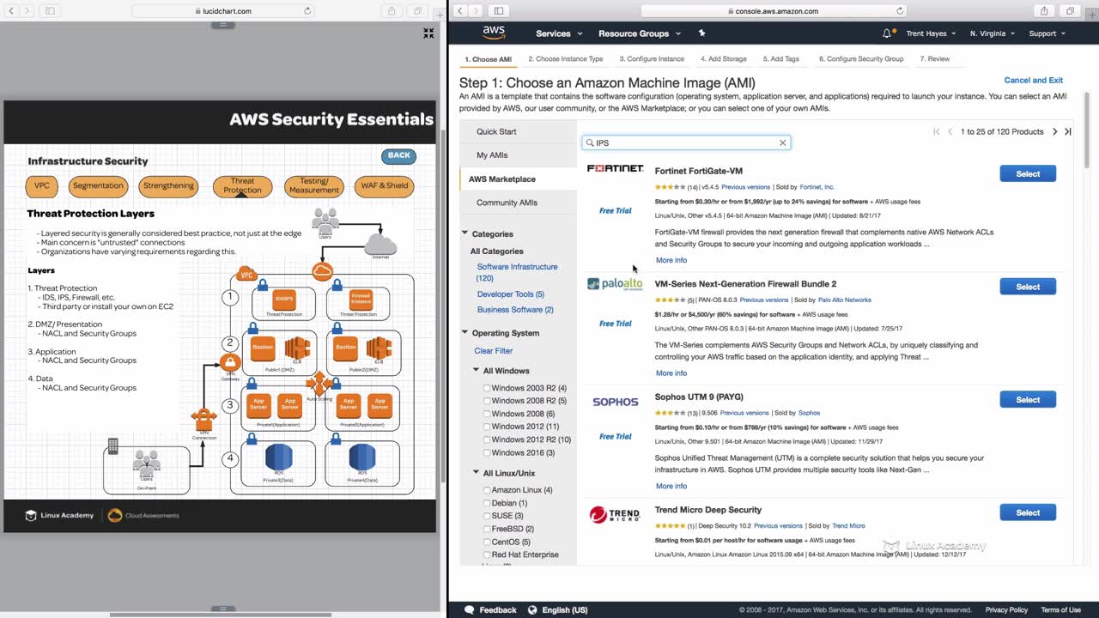Open the Software Infrastructure (120) category
Screen dimensions: 1099x618
pos(517,272)
